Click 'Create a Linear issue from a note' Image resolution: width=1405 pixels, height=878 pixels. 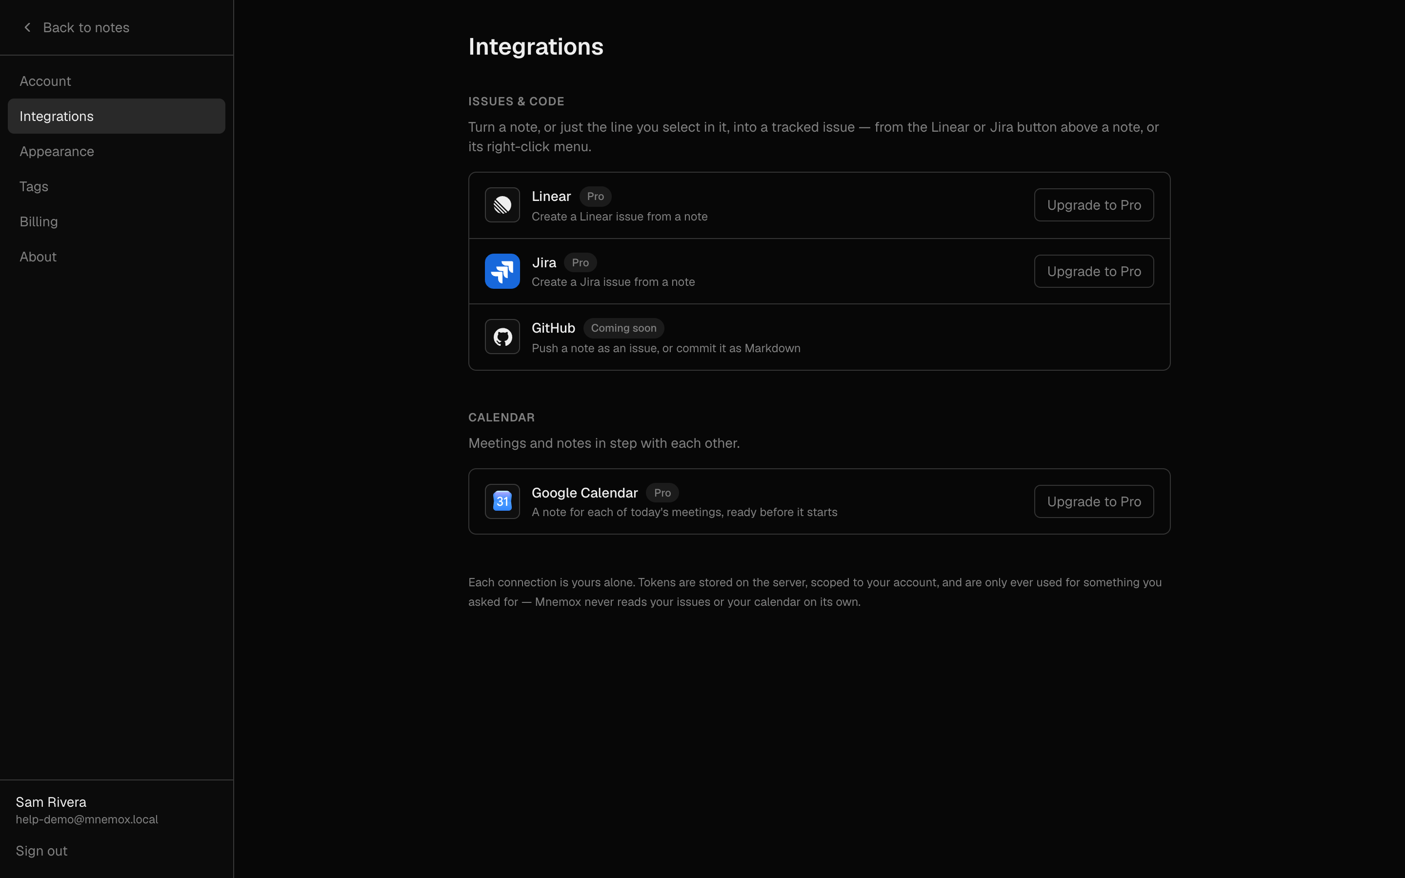pos(620,217)
